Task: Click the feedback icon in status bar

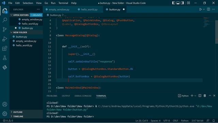Action: point(208,121)
